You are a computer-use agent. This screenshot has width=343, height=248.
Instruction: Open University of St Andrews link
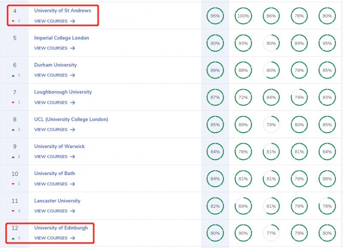click(62, 10)
